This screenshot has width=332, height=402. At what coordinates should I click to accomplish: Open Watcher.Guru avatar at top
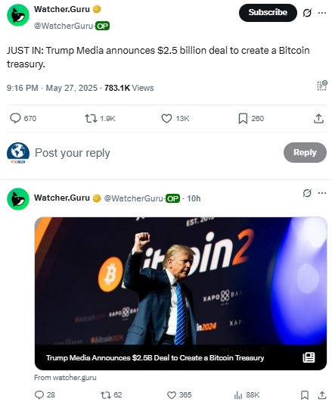pyautogui.click(x=18, y=15)
